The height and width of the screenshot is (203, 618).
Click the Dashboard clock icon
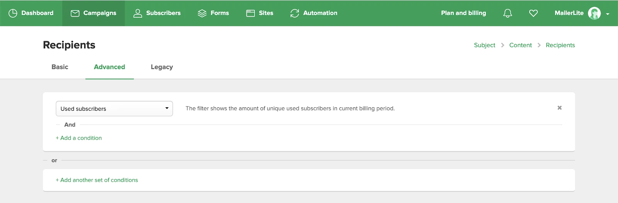[x=13, y=13]
